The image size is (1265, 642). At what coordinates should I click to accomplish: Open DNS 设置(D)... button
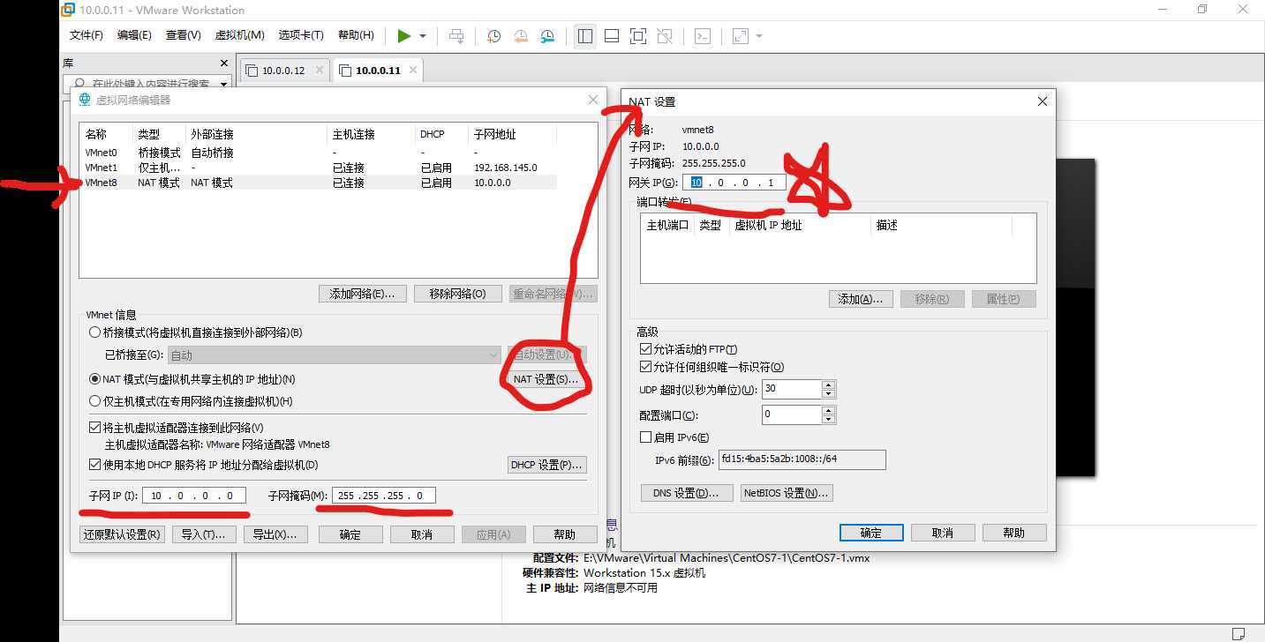pyautogui.click(x=686, y=493)
